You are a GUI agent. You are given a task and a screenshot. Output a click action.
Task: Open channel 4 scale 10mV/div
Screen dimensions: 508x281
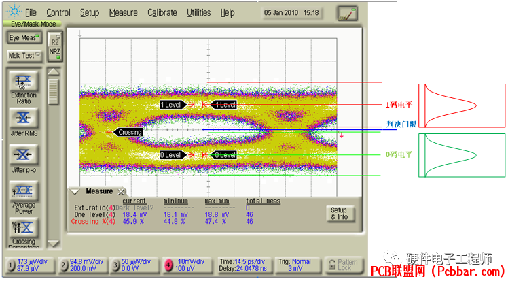(x=191, y=261)
